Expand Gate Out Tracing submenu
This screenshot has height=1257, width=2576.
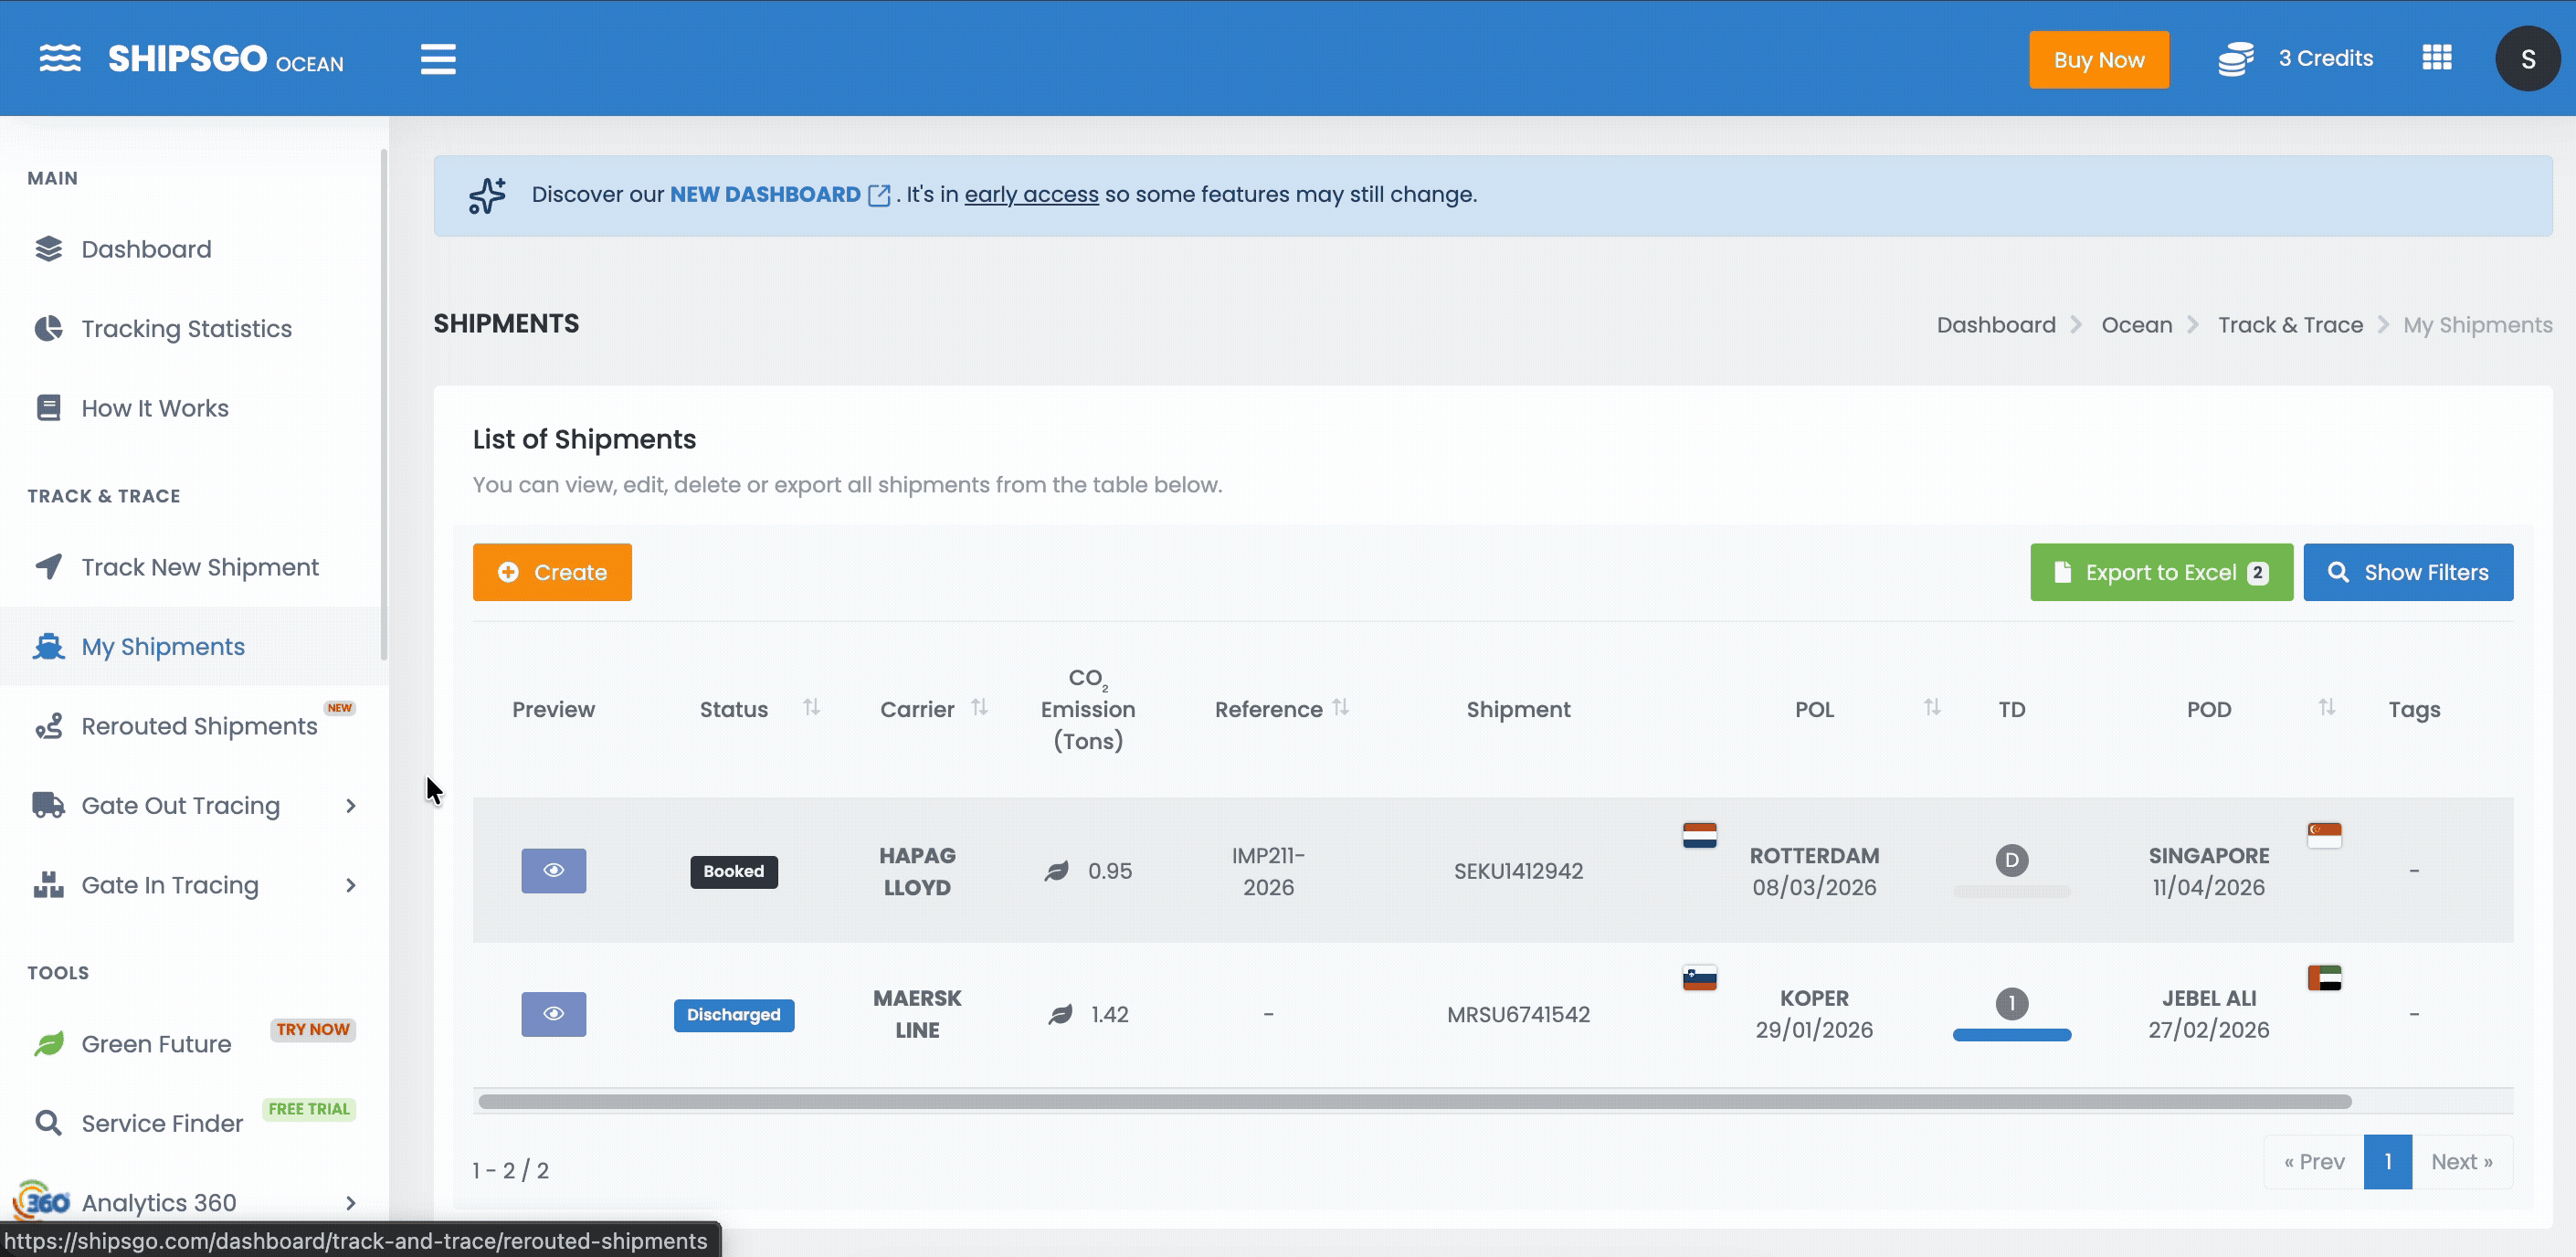tap(350, 806)
